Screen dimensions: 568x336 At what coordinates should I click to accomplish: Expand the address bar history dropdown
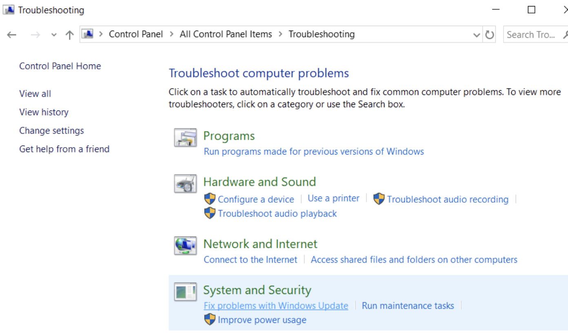pyautogui.click(x=477, y=35)
